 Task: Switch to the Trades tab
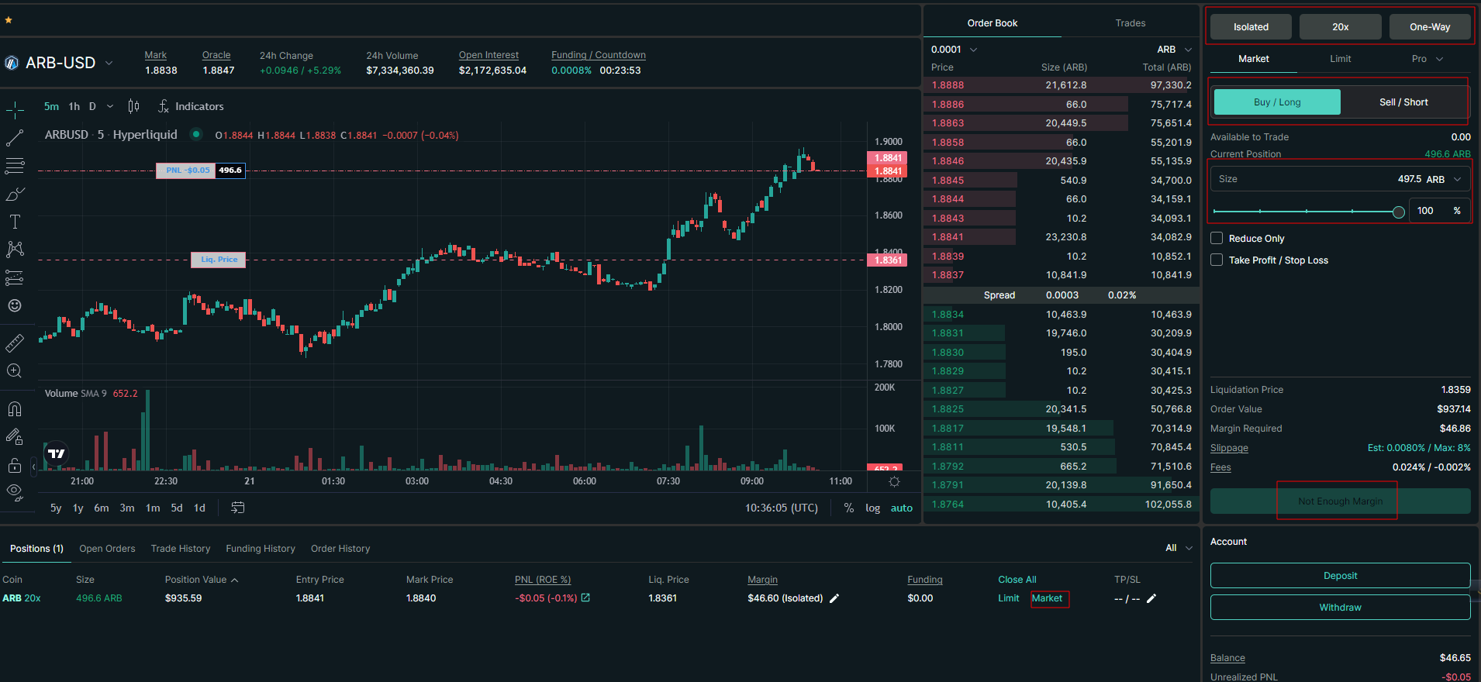[x=1130, y=23]
